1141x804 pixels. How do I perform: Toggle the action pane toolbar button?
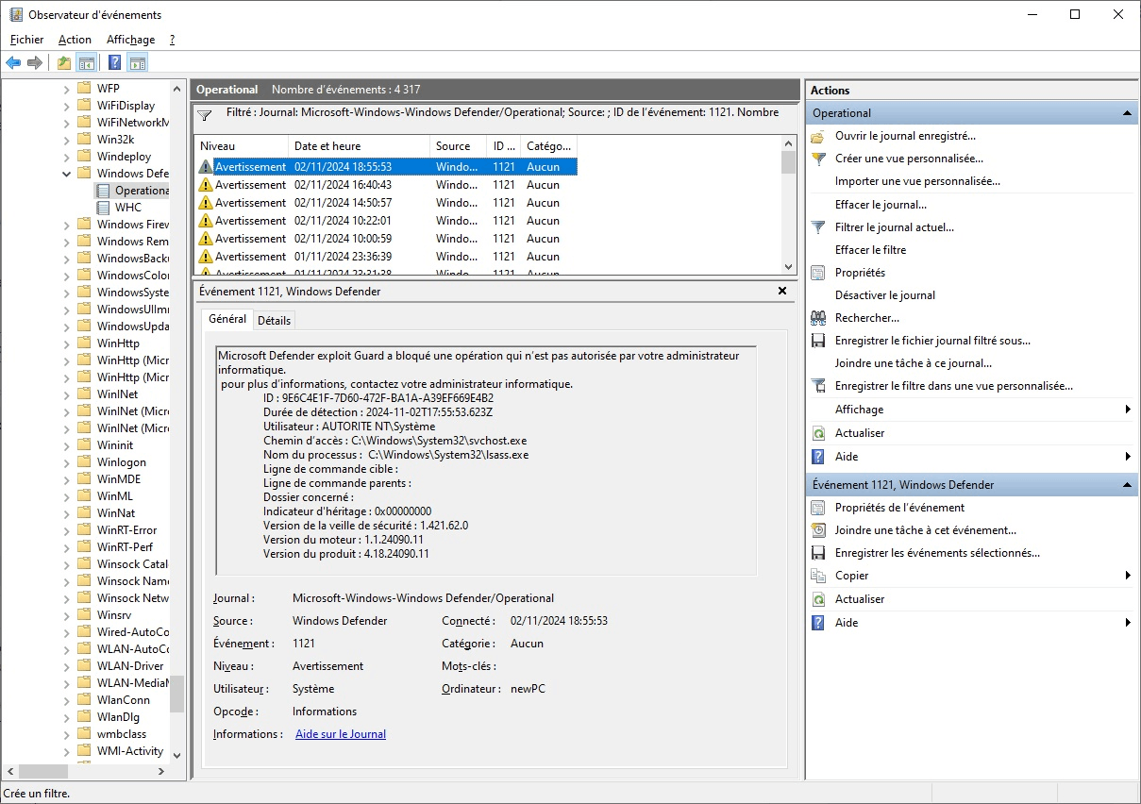(x=138, y=63)
